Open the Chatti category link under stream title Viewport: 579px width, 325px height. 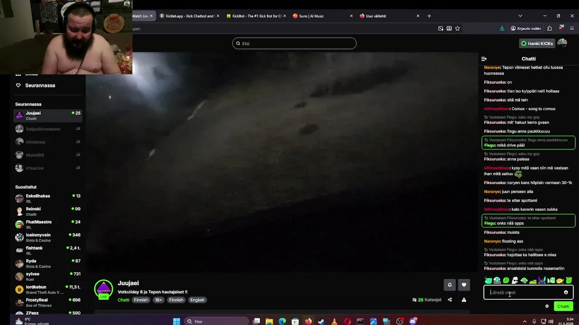123,300
